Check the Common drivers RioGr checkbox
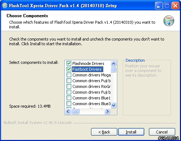The height and width of the screenshot is (141, 181). 69,86
